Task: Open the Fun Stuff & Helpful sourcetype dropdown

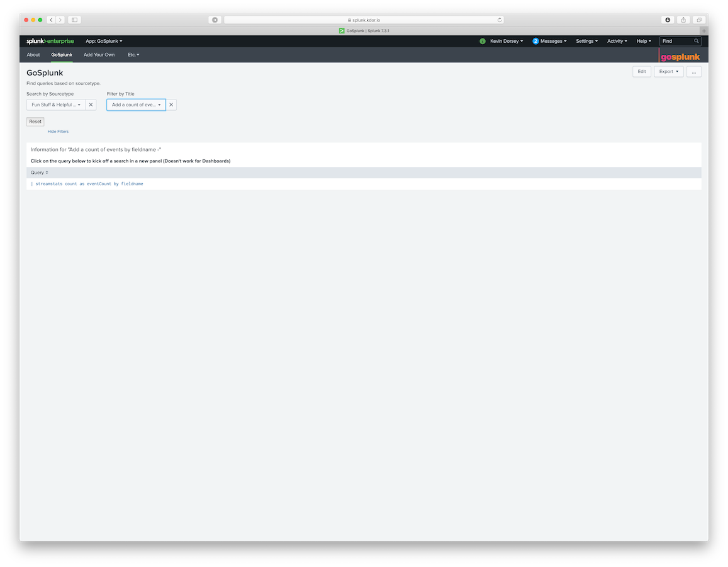Action: click(56, 105)
